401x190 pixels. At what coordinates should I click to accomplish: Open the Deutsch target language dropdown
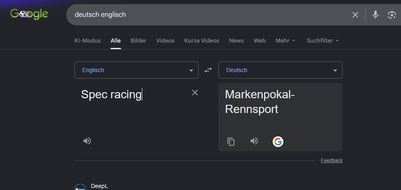click(280, 70)
